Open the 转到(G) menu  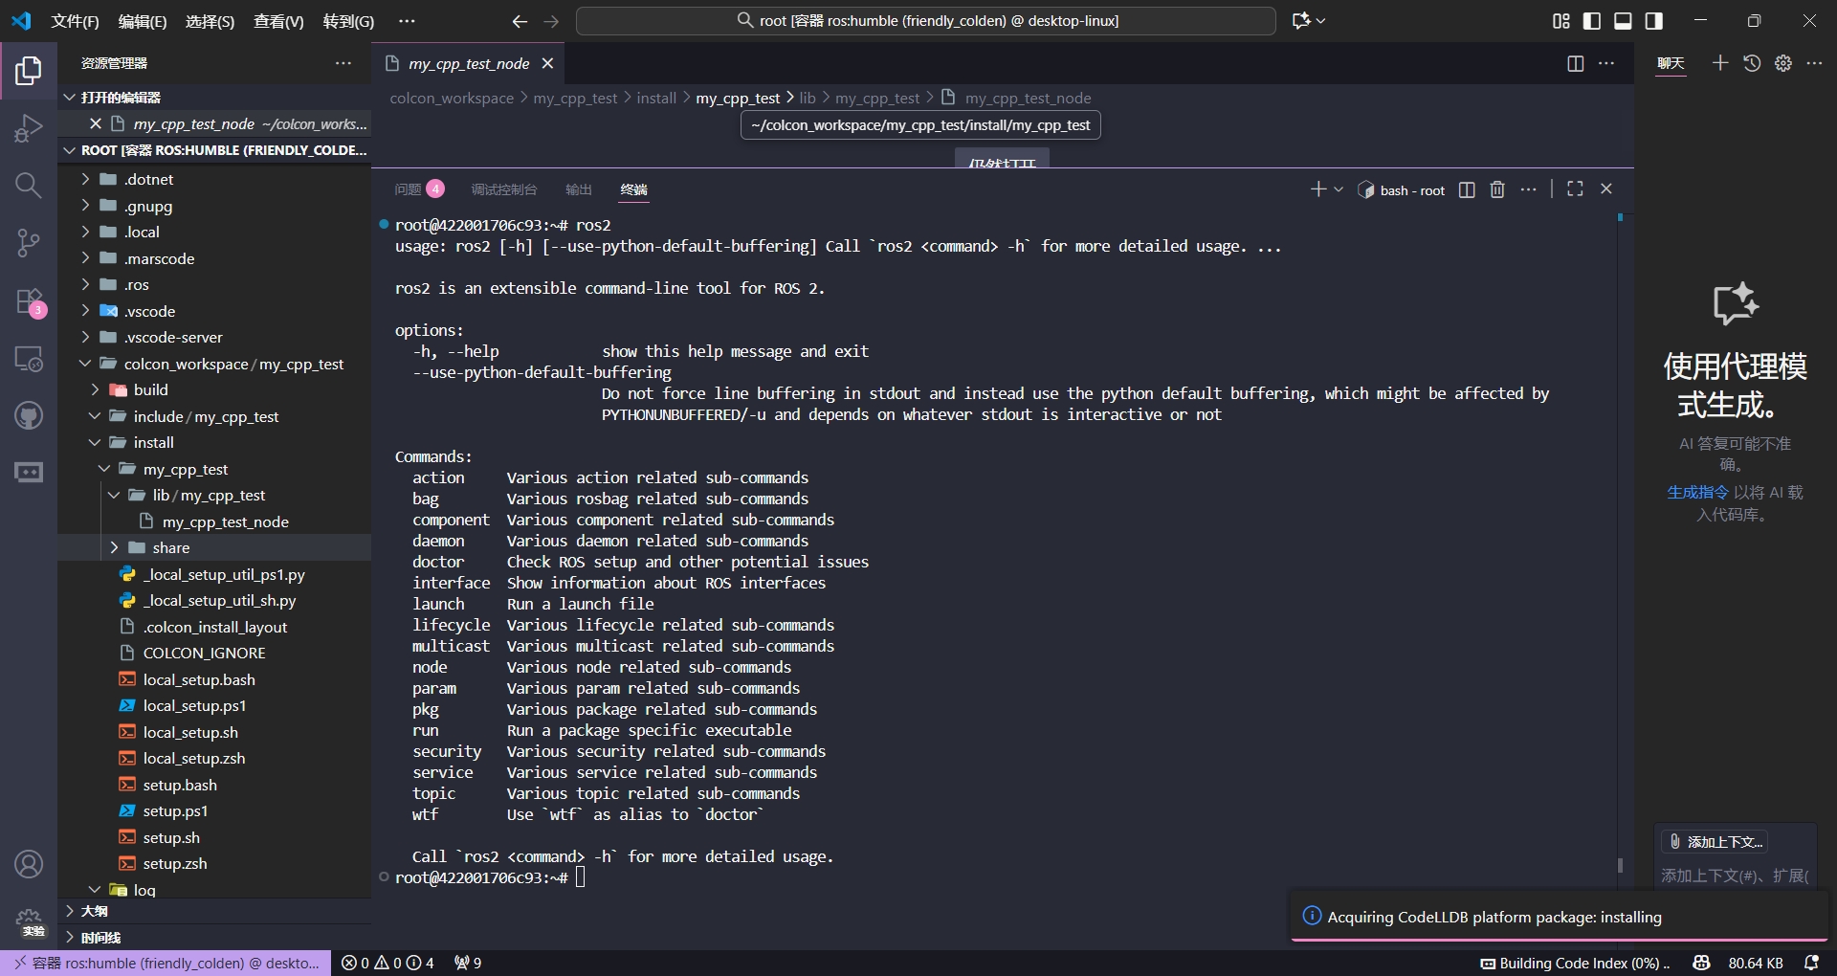(x=348, y=21)
